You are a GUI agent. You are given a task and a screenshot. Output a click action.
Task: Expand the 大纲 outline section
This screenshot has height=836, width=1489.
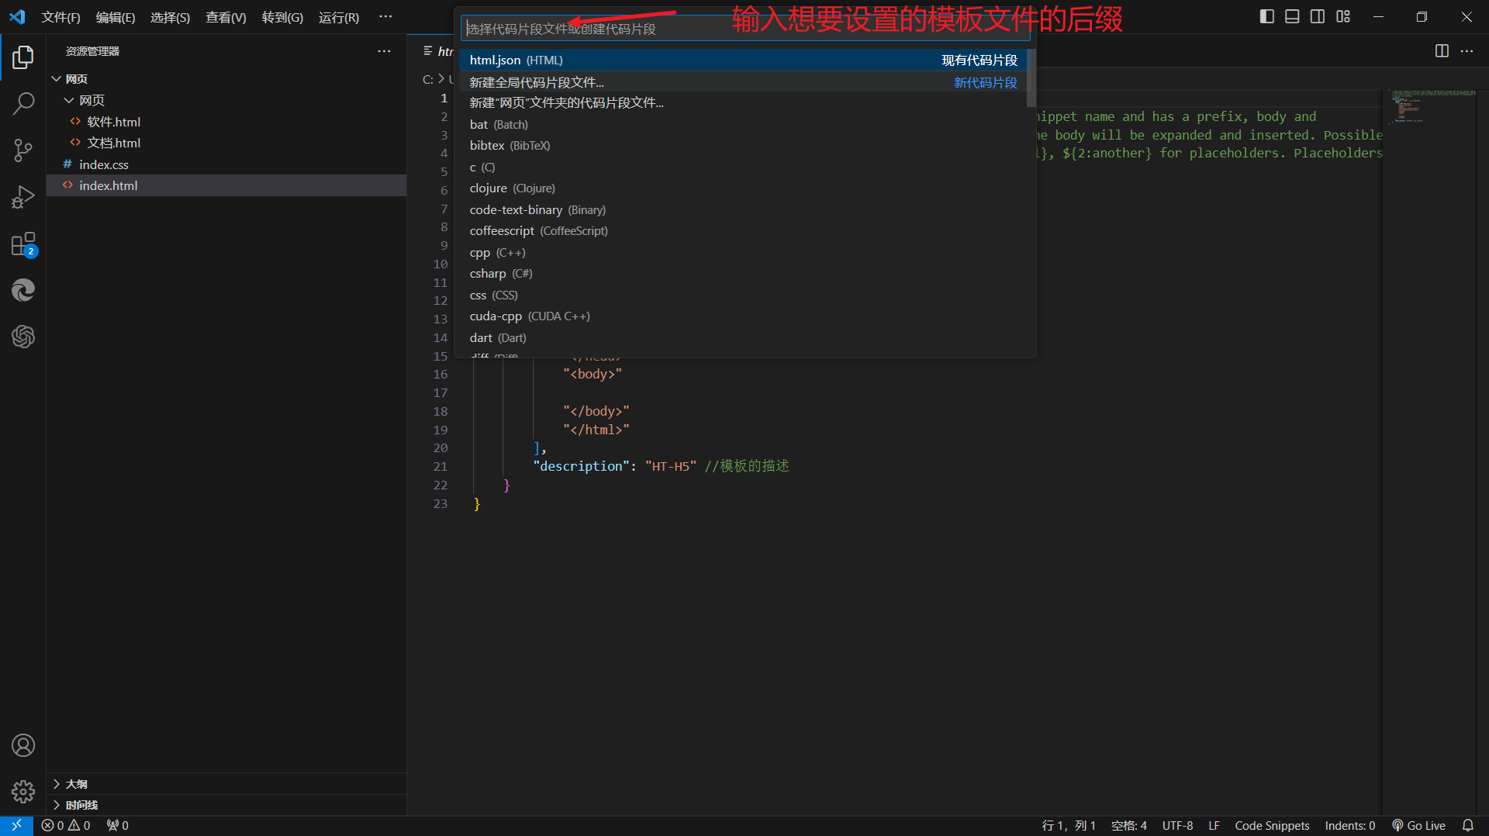point(226,784)
